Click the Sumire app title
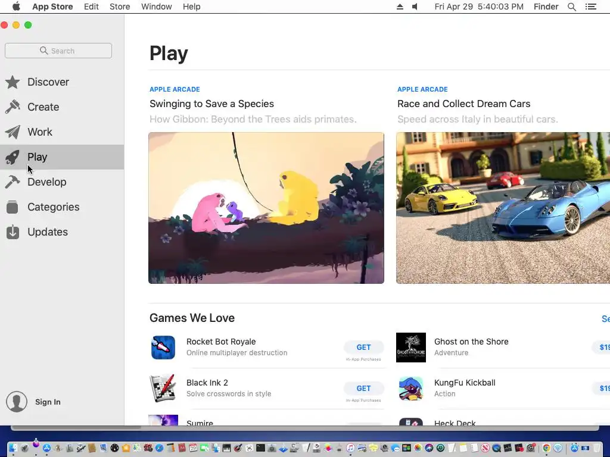 coord(200,423)
